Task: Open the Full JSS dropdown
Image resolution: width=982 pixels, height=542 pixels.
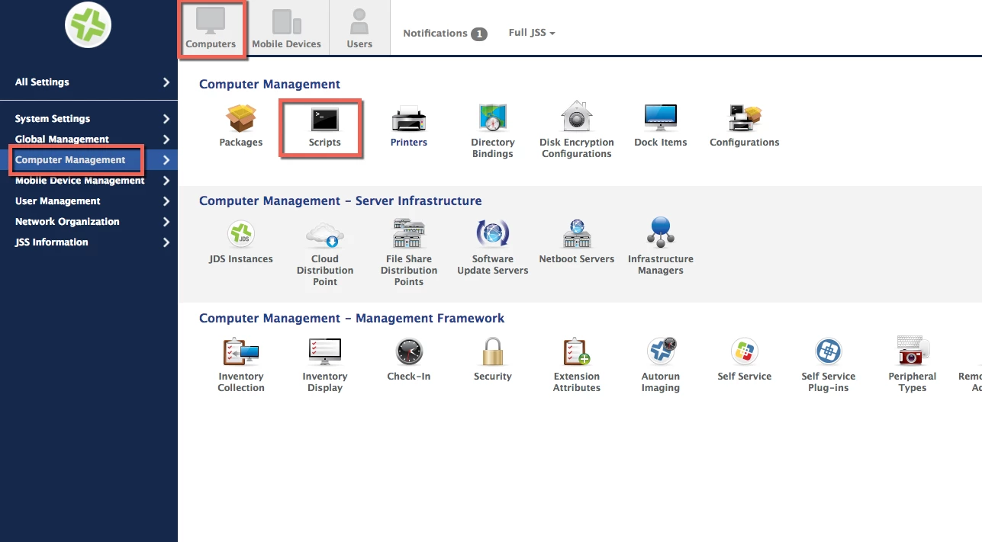Action: point(532,34)
